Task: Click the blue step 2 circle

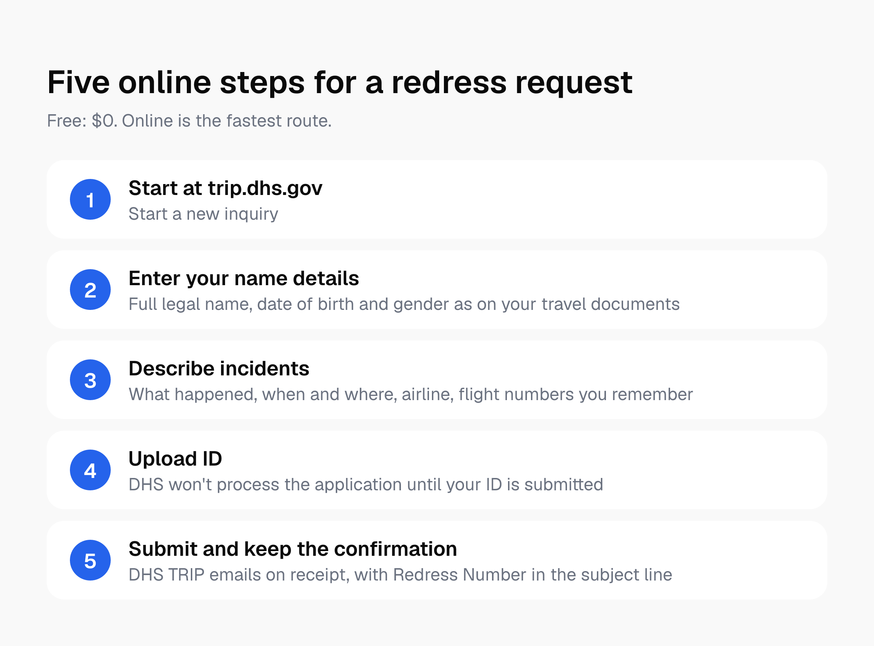Action: tap(90, 290)
